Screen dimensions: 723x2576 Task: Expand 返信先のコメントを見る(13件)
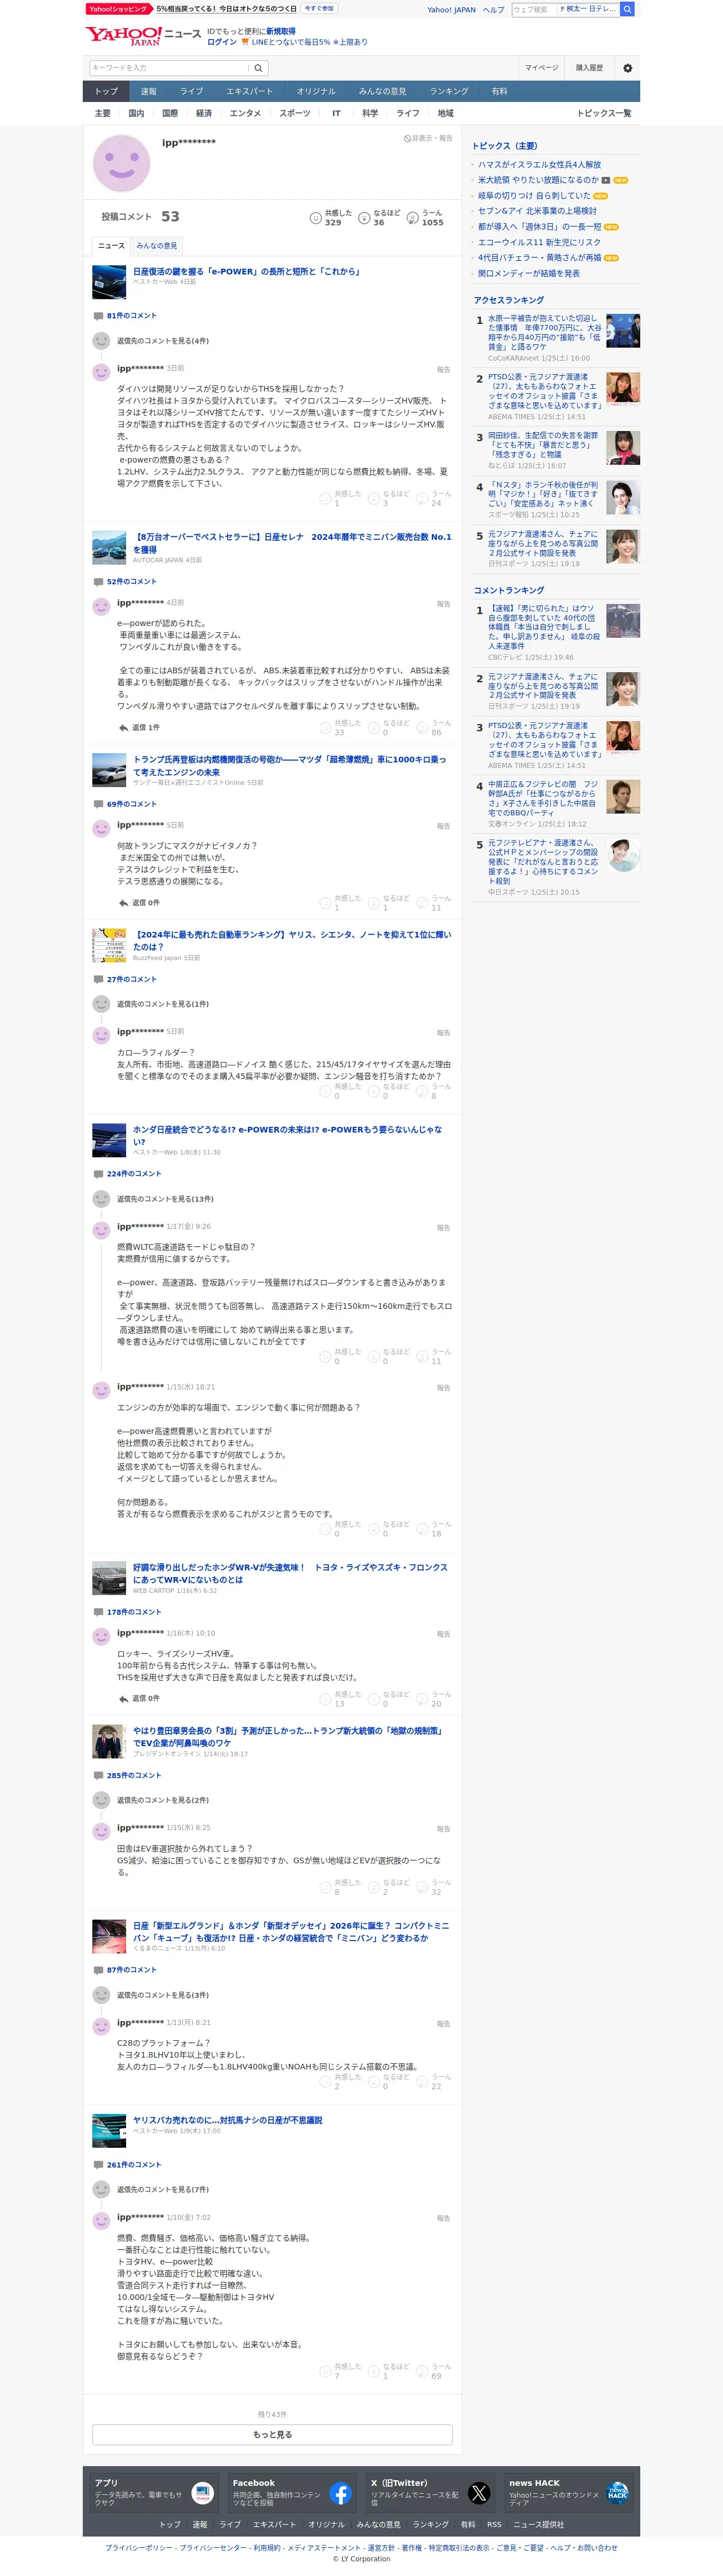(165, 1199)
